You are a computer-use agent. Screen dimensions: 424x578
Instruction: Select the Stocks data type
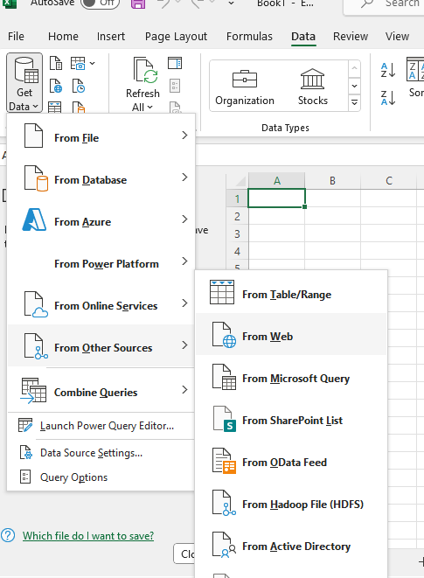click(x=313, y=87)
